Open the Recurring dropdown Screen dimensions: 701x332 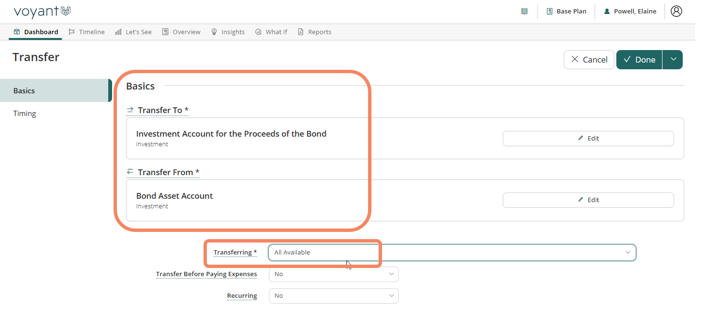click(x=333, y=296)
